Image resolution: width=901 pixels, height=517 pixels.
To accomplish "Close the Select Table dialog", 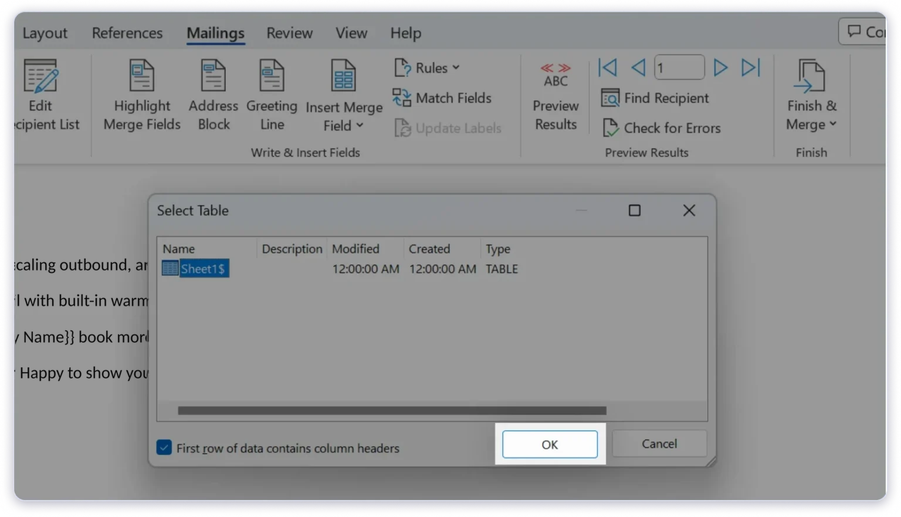I will point(689,210).
